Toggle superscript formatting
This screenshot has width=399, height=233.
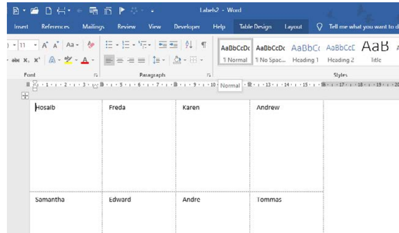point(37,60)
